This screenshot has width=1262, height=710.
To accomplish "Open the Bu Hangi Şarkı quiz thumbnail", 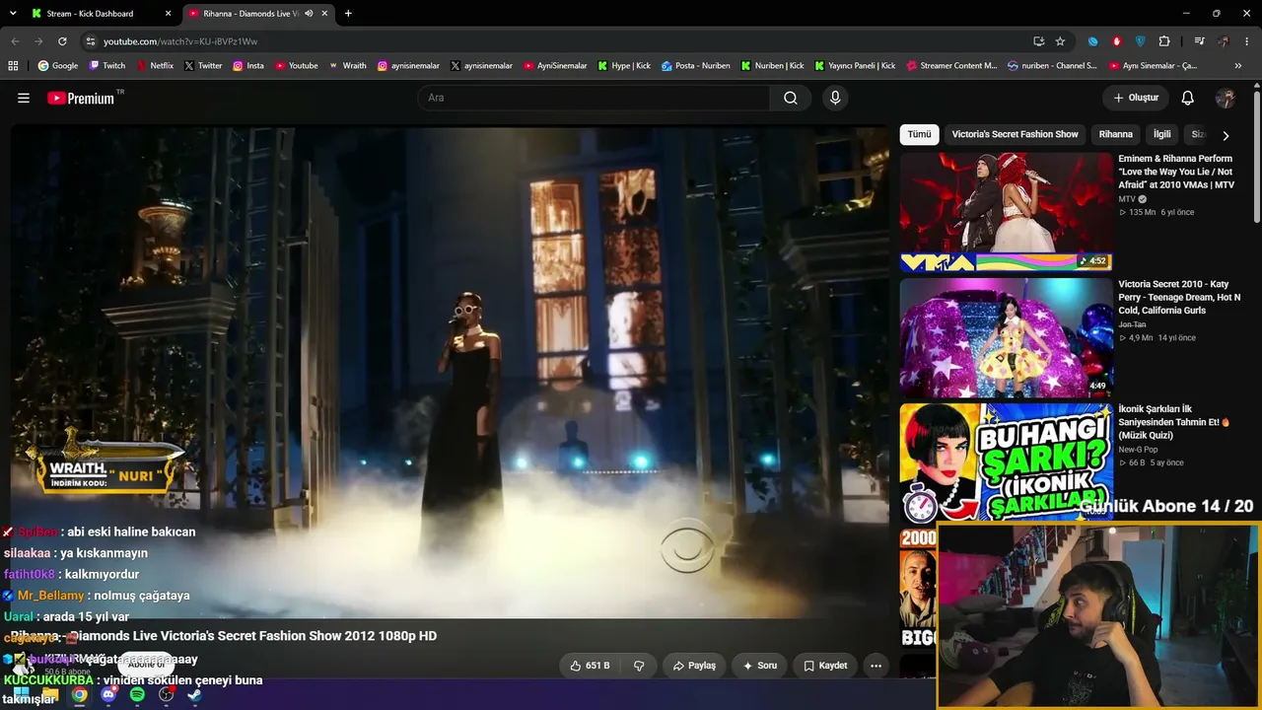I will [x=1006, y=461].
